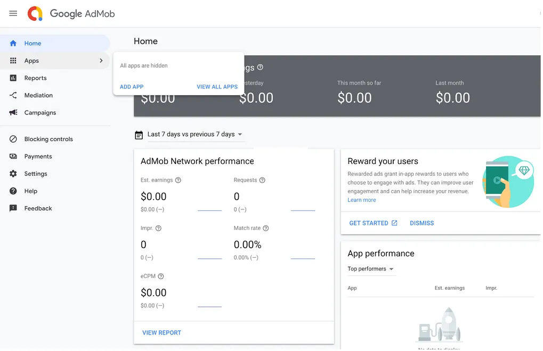Expand the Apps submenu arrow

pos(101,61)
